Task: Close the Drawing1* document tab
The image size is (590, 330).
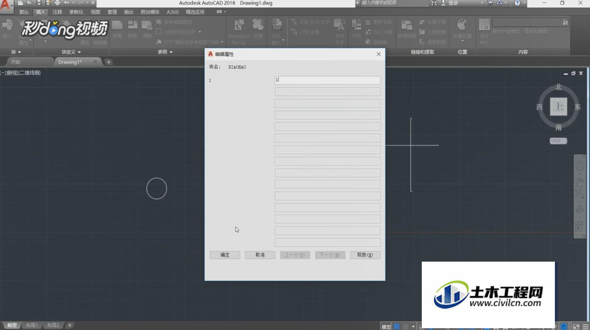Action: tap(95, 62)
